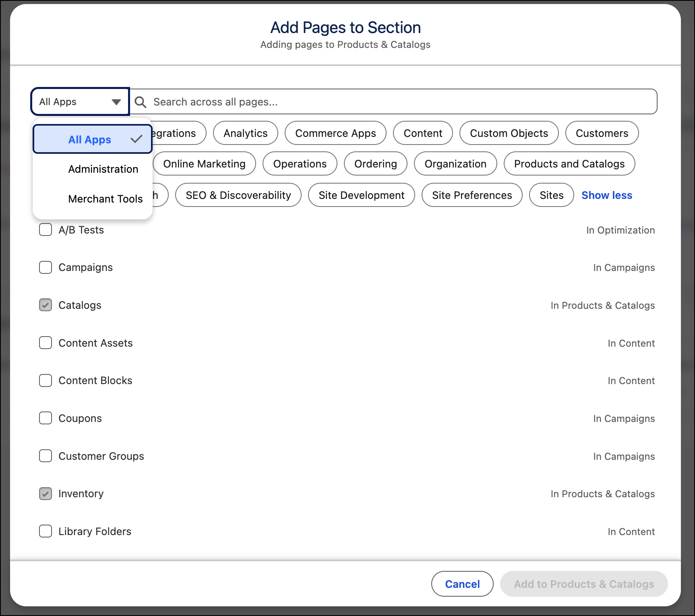
Task: Check the Content Assets checkbox
Action: click(x=46, y=343)
